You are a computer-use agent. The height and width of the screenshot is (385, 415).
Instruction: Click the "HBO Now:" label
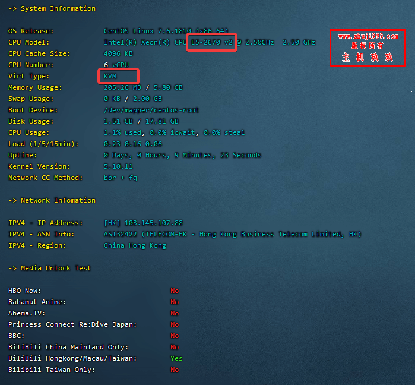(x=25, y=291)
